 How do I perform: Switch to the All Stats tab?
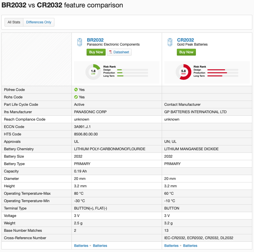tap(14, 22)
